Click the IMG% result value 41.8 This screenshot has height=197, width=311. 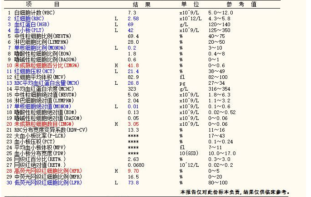click(x=133, y=65)
